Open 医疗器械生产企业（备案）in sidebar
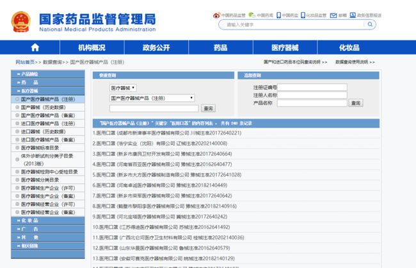The image size is (416, 268). 48,196
